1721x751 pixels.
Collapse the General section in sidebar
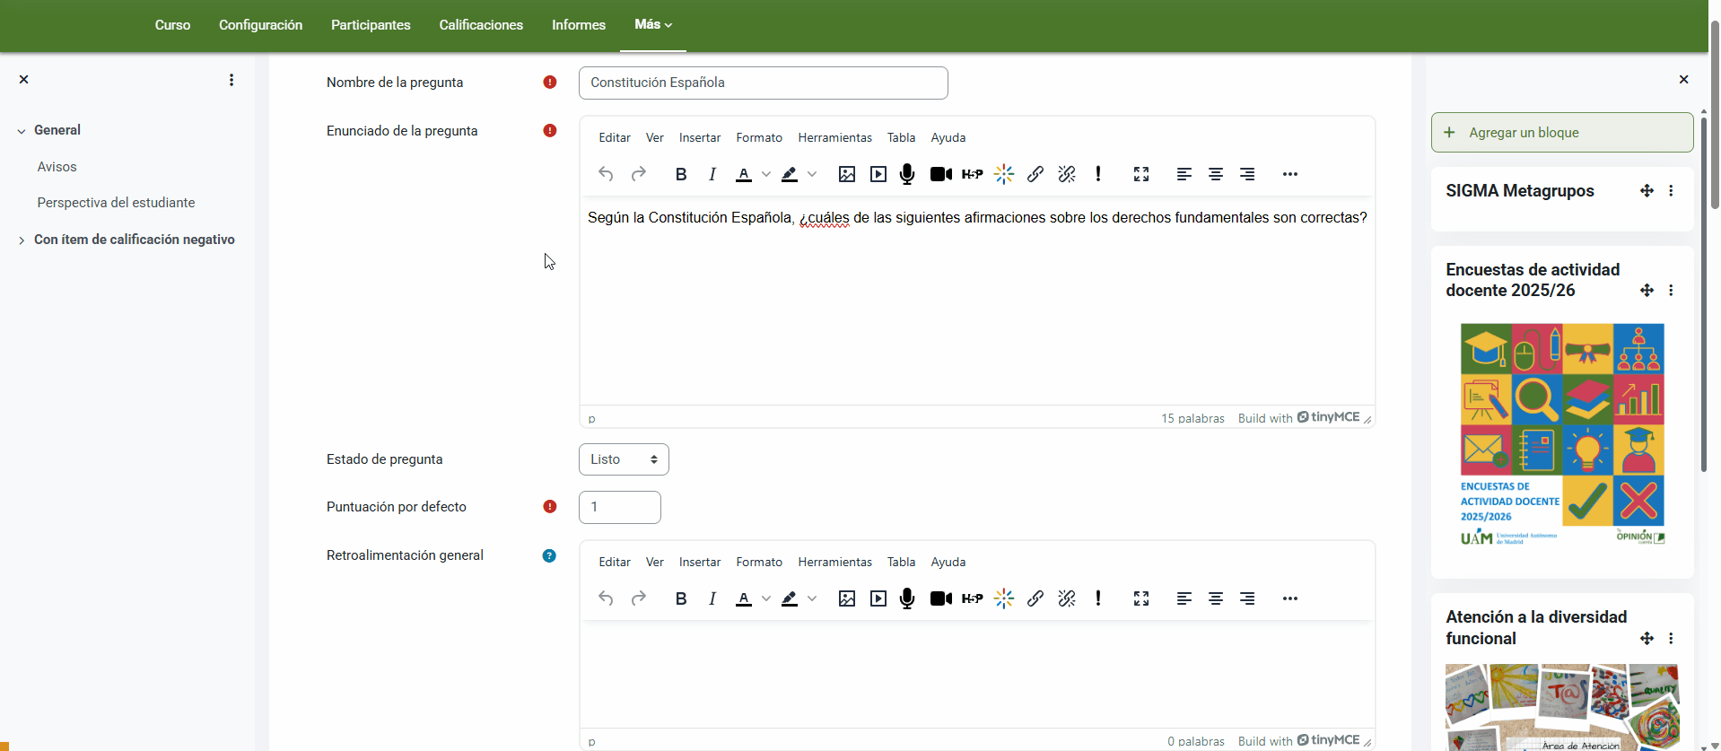pyautogui.click(x=22, y=131)
